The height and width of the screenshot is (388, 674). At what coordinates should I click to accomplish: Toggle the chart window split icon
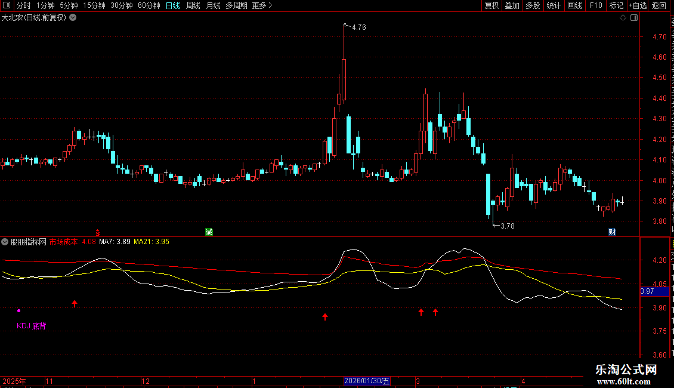click(634, 18)
